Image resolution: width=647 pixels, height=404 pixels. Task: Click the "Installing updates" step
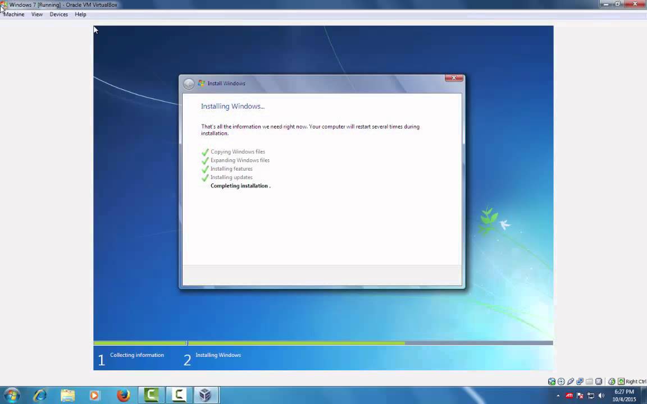[231, 177]
